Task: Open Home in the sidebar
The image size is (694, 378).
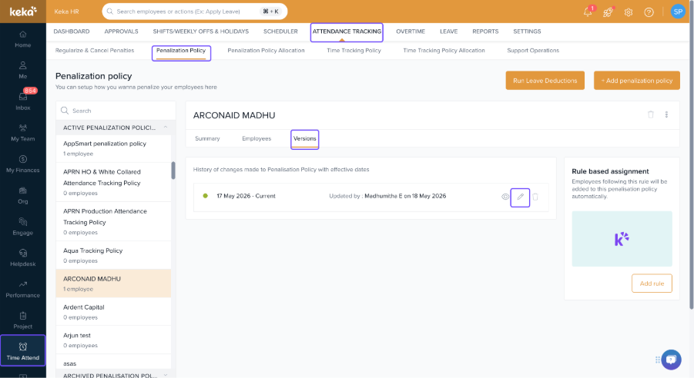Action: click(22, 39)
